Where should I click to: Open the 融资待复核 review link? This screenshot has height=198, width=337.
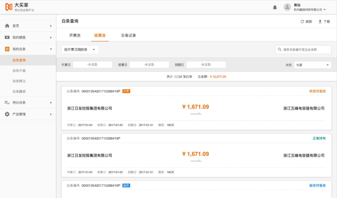317,185
